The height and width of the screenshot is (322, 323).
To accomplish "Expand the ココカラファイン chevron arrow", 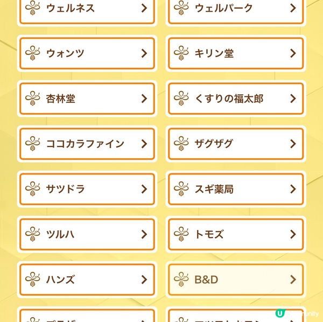I will pos(144,144).
